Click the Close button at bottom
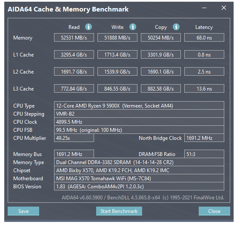240x227 pixels. [214, 211]
